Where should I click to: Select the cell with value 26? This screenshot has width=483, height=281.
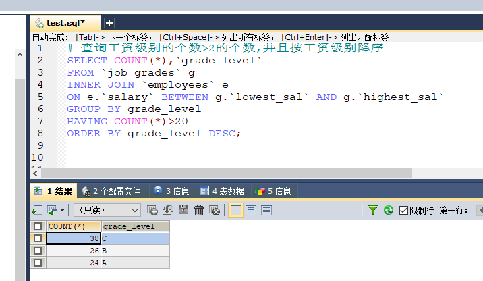(x=74, y=251)
